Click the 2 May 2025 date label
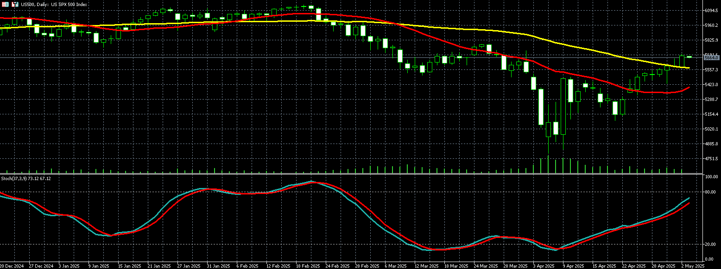Image resolution: width=721 pixels, height=269 pixels. point(692,266)
